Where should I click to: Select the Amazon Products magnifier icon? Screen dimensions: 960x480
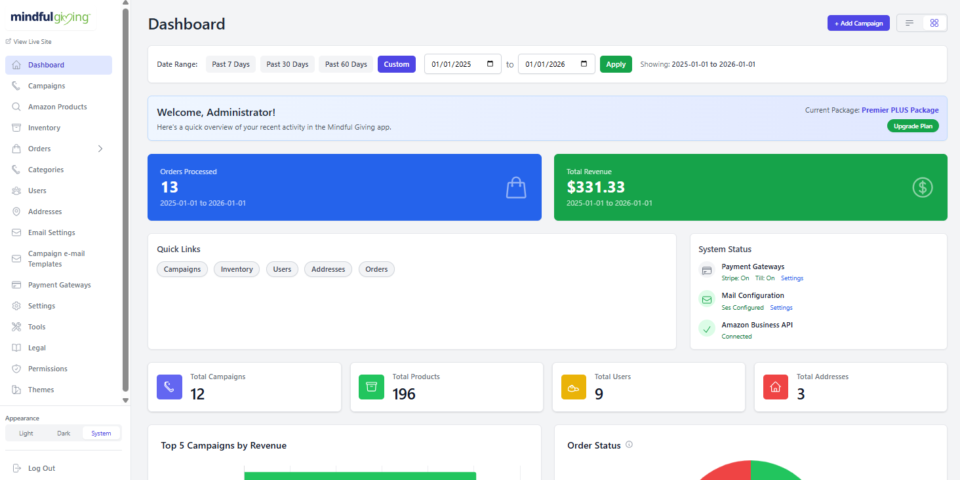point(14,106)
